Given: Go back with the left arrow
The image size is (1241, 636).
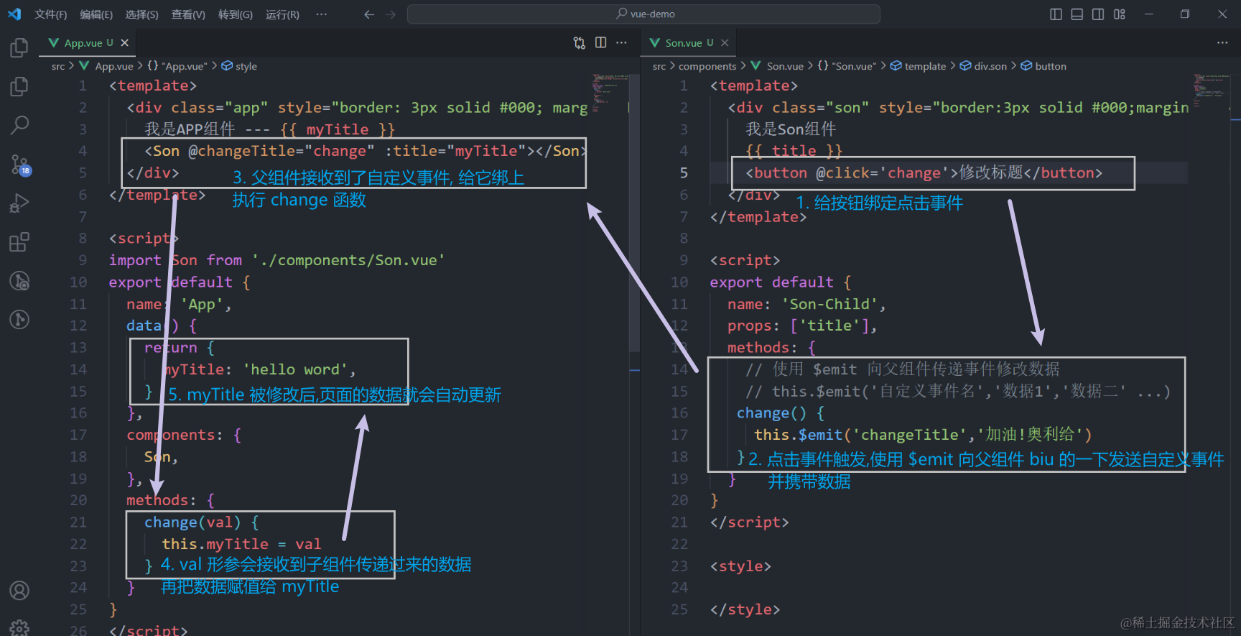Looking at the screenshot, I should pyautogui.click(x=369, y=14).
